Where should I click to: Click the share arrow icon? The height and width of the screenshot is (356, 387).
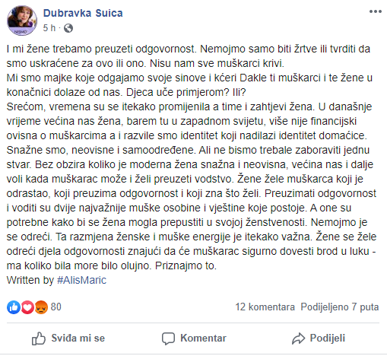point(298,339)
